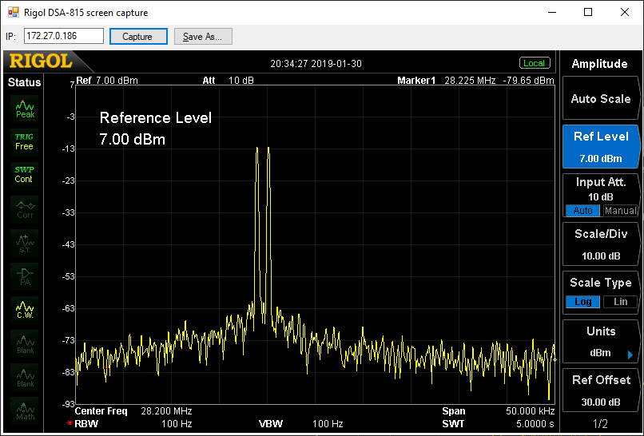Click the Status panel heading

click(24, 82)
